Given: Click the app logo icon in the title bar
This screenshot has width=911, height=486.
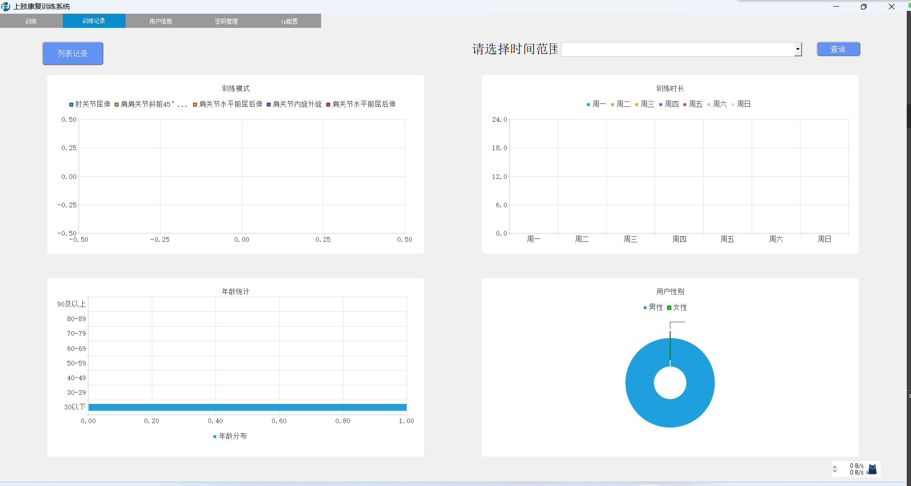Looking at the screenshot, I should pyautogui.click(x=6, y=7).
